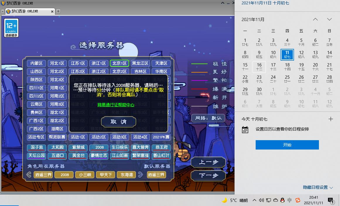Click the 12+ CADPA age rating badge
The height and width of the screenshot is (206, 340).
pyautogui.click(x=11, y=27)
